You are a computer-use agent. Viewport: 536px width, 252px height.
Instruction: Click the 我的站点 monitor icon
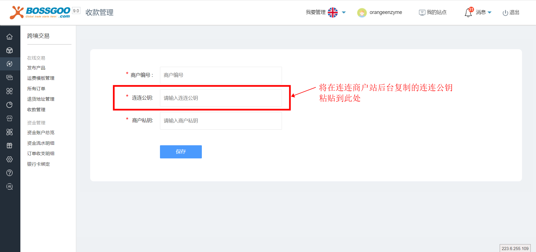pos(422,13)
